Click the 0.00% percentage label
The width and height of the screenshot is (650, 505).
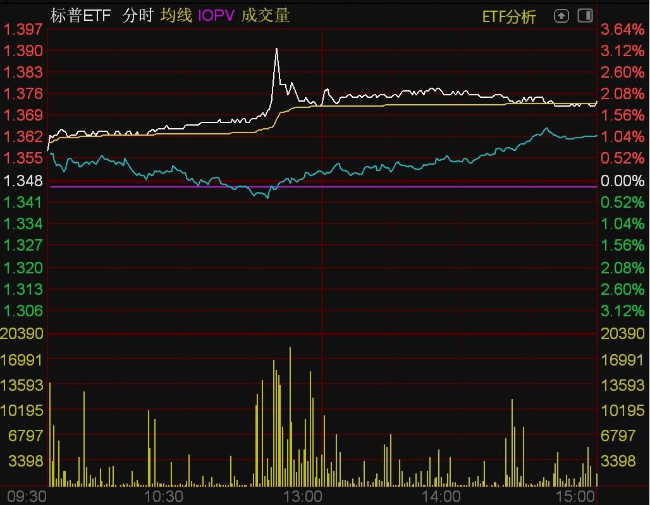[622, 181]
